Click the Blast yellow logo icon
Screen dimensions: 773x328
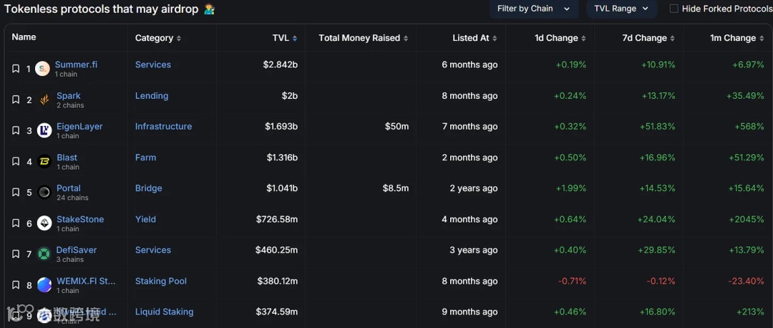44,162
